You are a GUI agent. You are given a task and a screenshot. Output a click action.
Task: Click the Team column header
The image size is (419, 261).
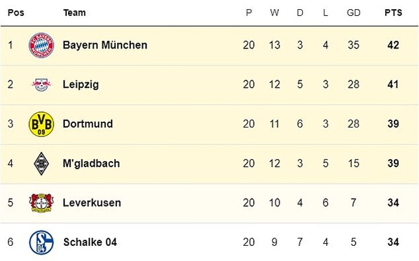[74, 12]
